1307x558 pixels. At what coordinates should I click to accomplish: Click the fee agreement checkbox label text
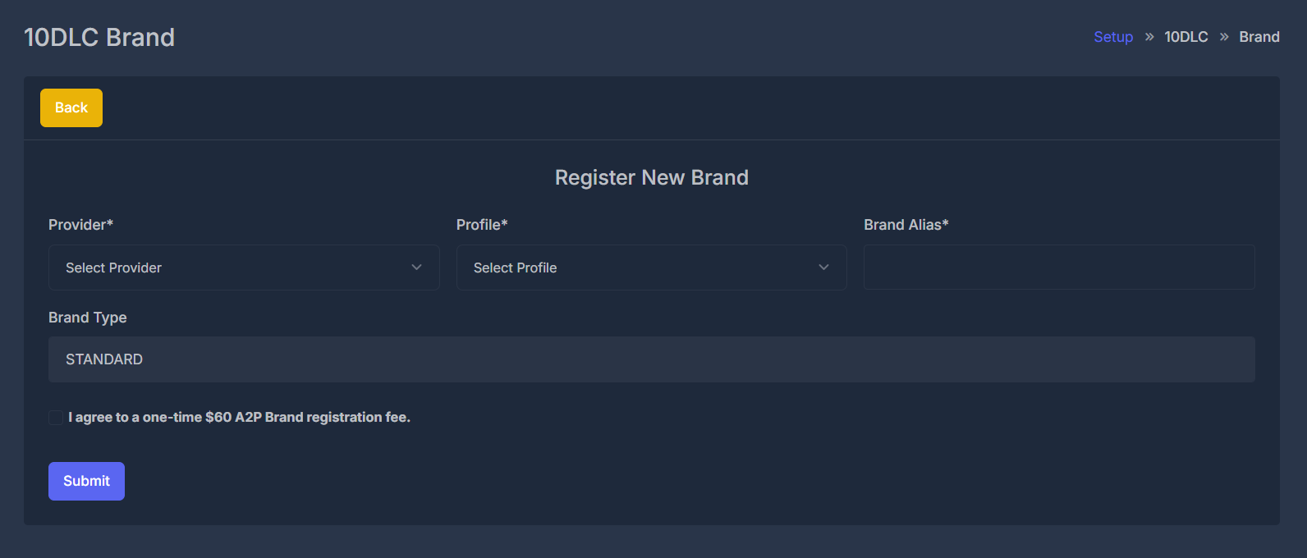coord(238,417)
